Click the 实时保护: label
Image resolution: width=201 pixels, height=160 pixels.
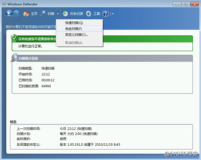point(24,139)
